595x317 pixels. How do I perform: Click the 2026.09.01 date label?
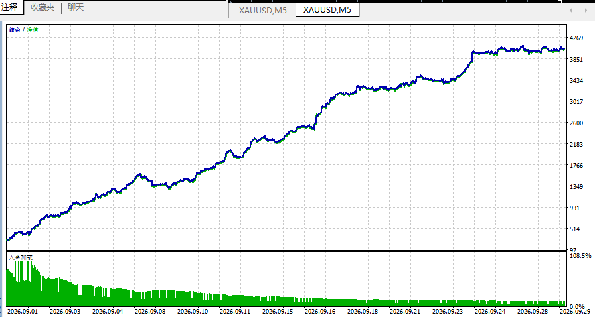pos(23,311)
